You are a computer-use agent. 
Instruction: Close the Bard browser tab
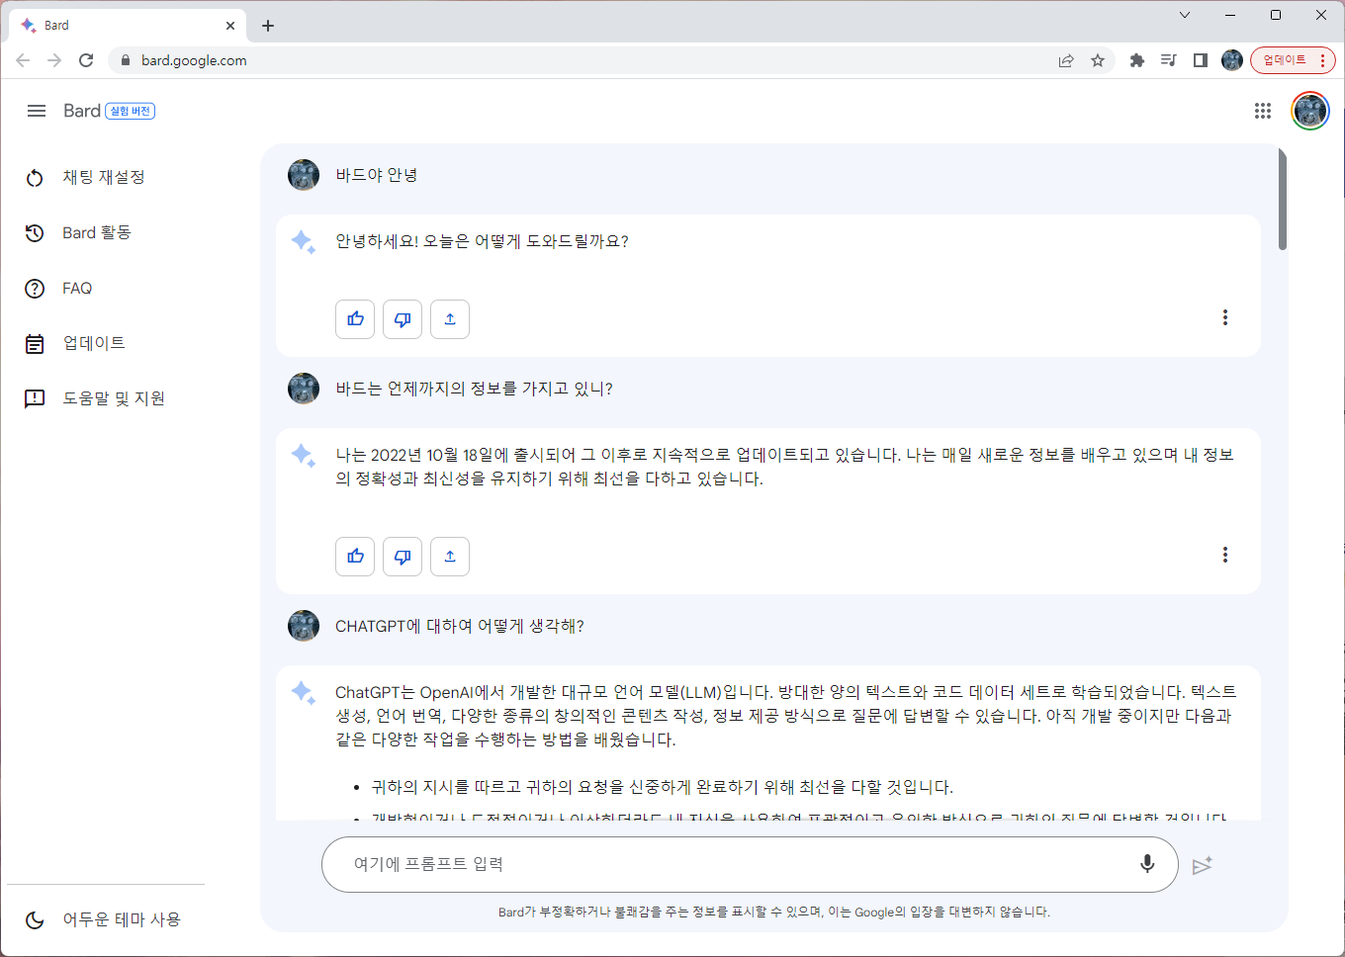(x=230, y=26)
